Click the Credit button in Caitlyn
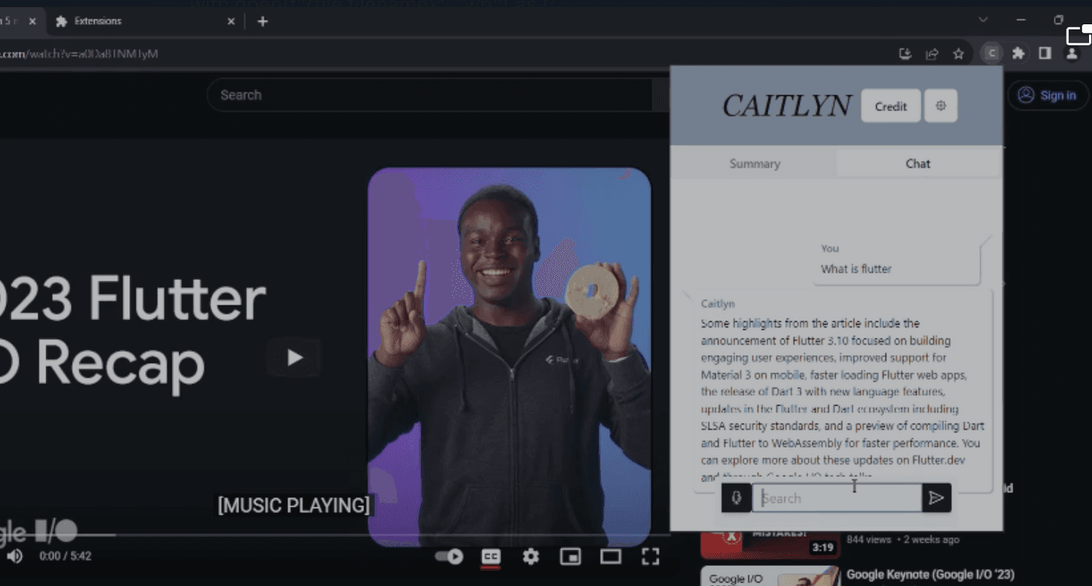This screenshot has height=586, width=1092. [x=891, y=106]
